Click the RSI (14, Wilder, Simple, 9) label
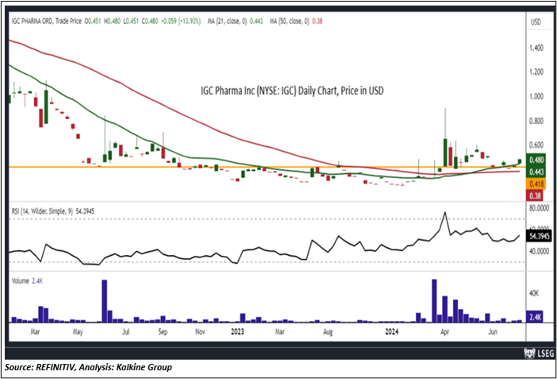Viewport: 557px width, 379px height. [x=42, y=211]
